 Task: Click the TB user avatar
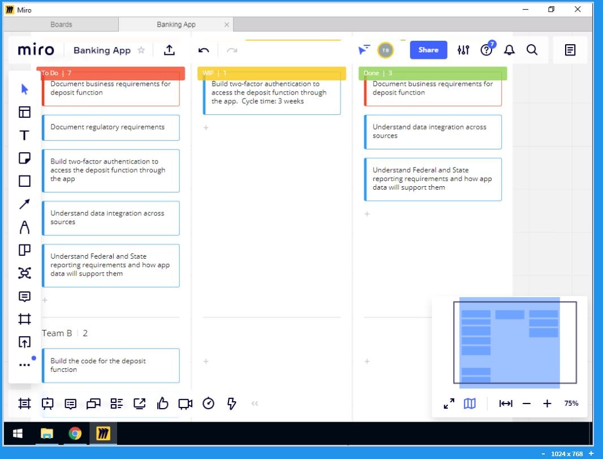[x=385, y=50]
